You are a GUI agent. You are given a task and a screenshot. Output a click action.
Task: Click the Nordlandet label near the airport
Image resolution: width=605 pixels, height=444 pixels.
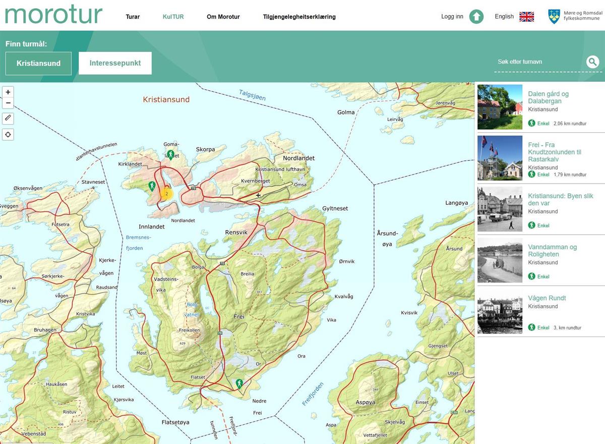coord(298,158)
